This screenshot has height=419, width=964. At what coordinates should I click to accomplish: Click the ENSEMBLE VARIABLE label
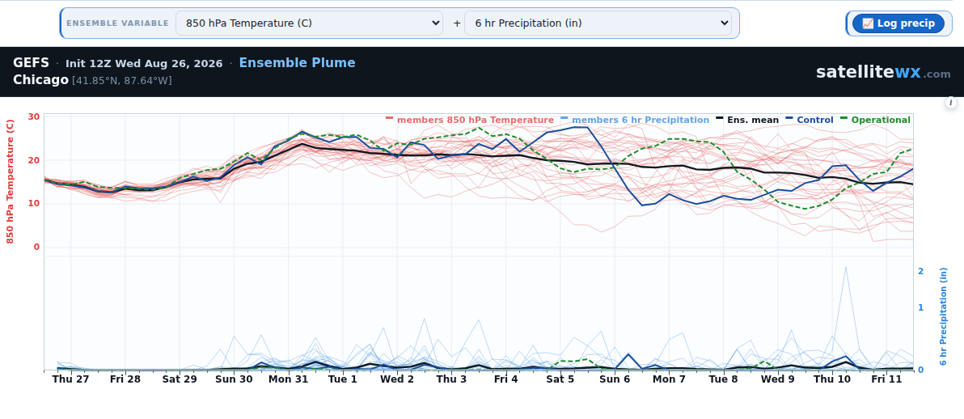117,23
